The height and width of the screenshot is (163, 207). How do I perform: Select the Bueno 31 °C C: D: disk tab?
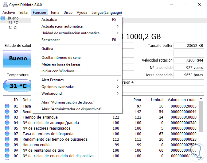pos(13,23)
